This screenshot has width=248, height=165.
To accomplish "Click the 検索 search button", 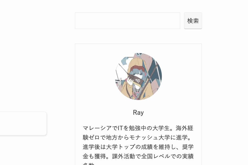I will (193, 21).
